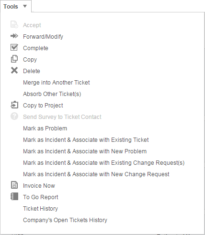Click the Copy pages icon
205x235 pixels.
coord(14,59)
